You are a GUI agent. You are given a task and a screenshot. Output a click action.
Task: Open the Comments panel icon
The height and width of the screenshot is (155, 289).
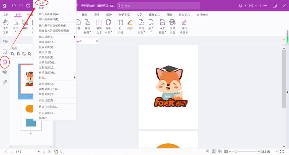coord(5,72)
